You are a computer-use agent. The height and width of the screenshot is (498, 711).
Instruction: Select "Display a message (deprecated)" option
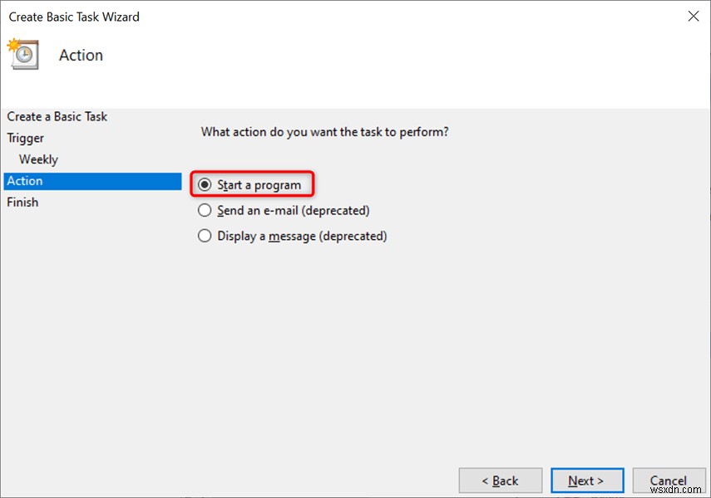click(205, 236)
